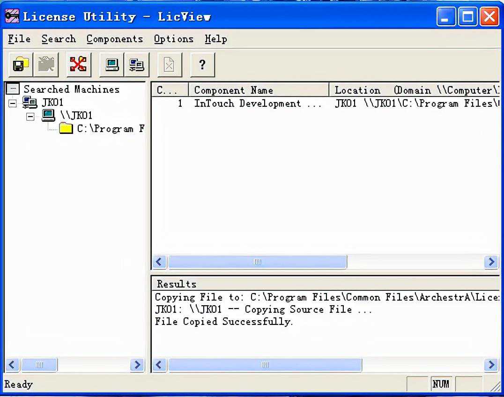Image resolution: width=504 pixels, height=397 pixels.
Task: Click the red network cross toolbar icon
Action: (78, 65)
